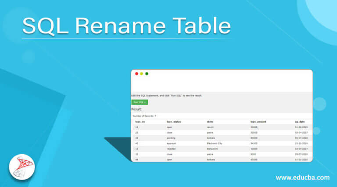Select the 'kolkata' cell in the pending row
337x187 pixels.
point(211,138)
